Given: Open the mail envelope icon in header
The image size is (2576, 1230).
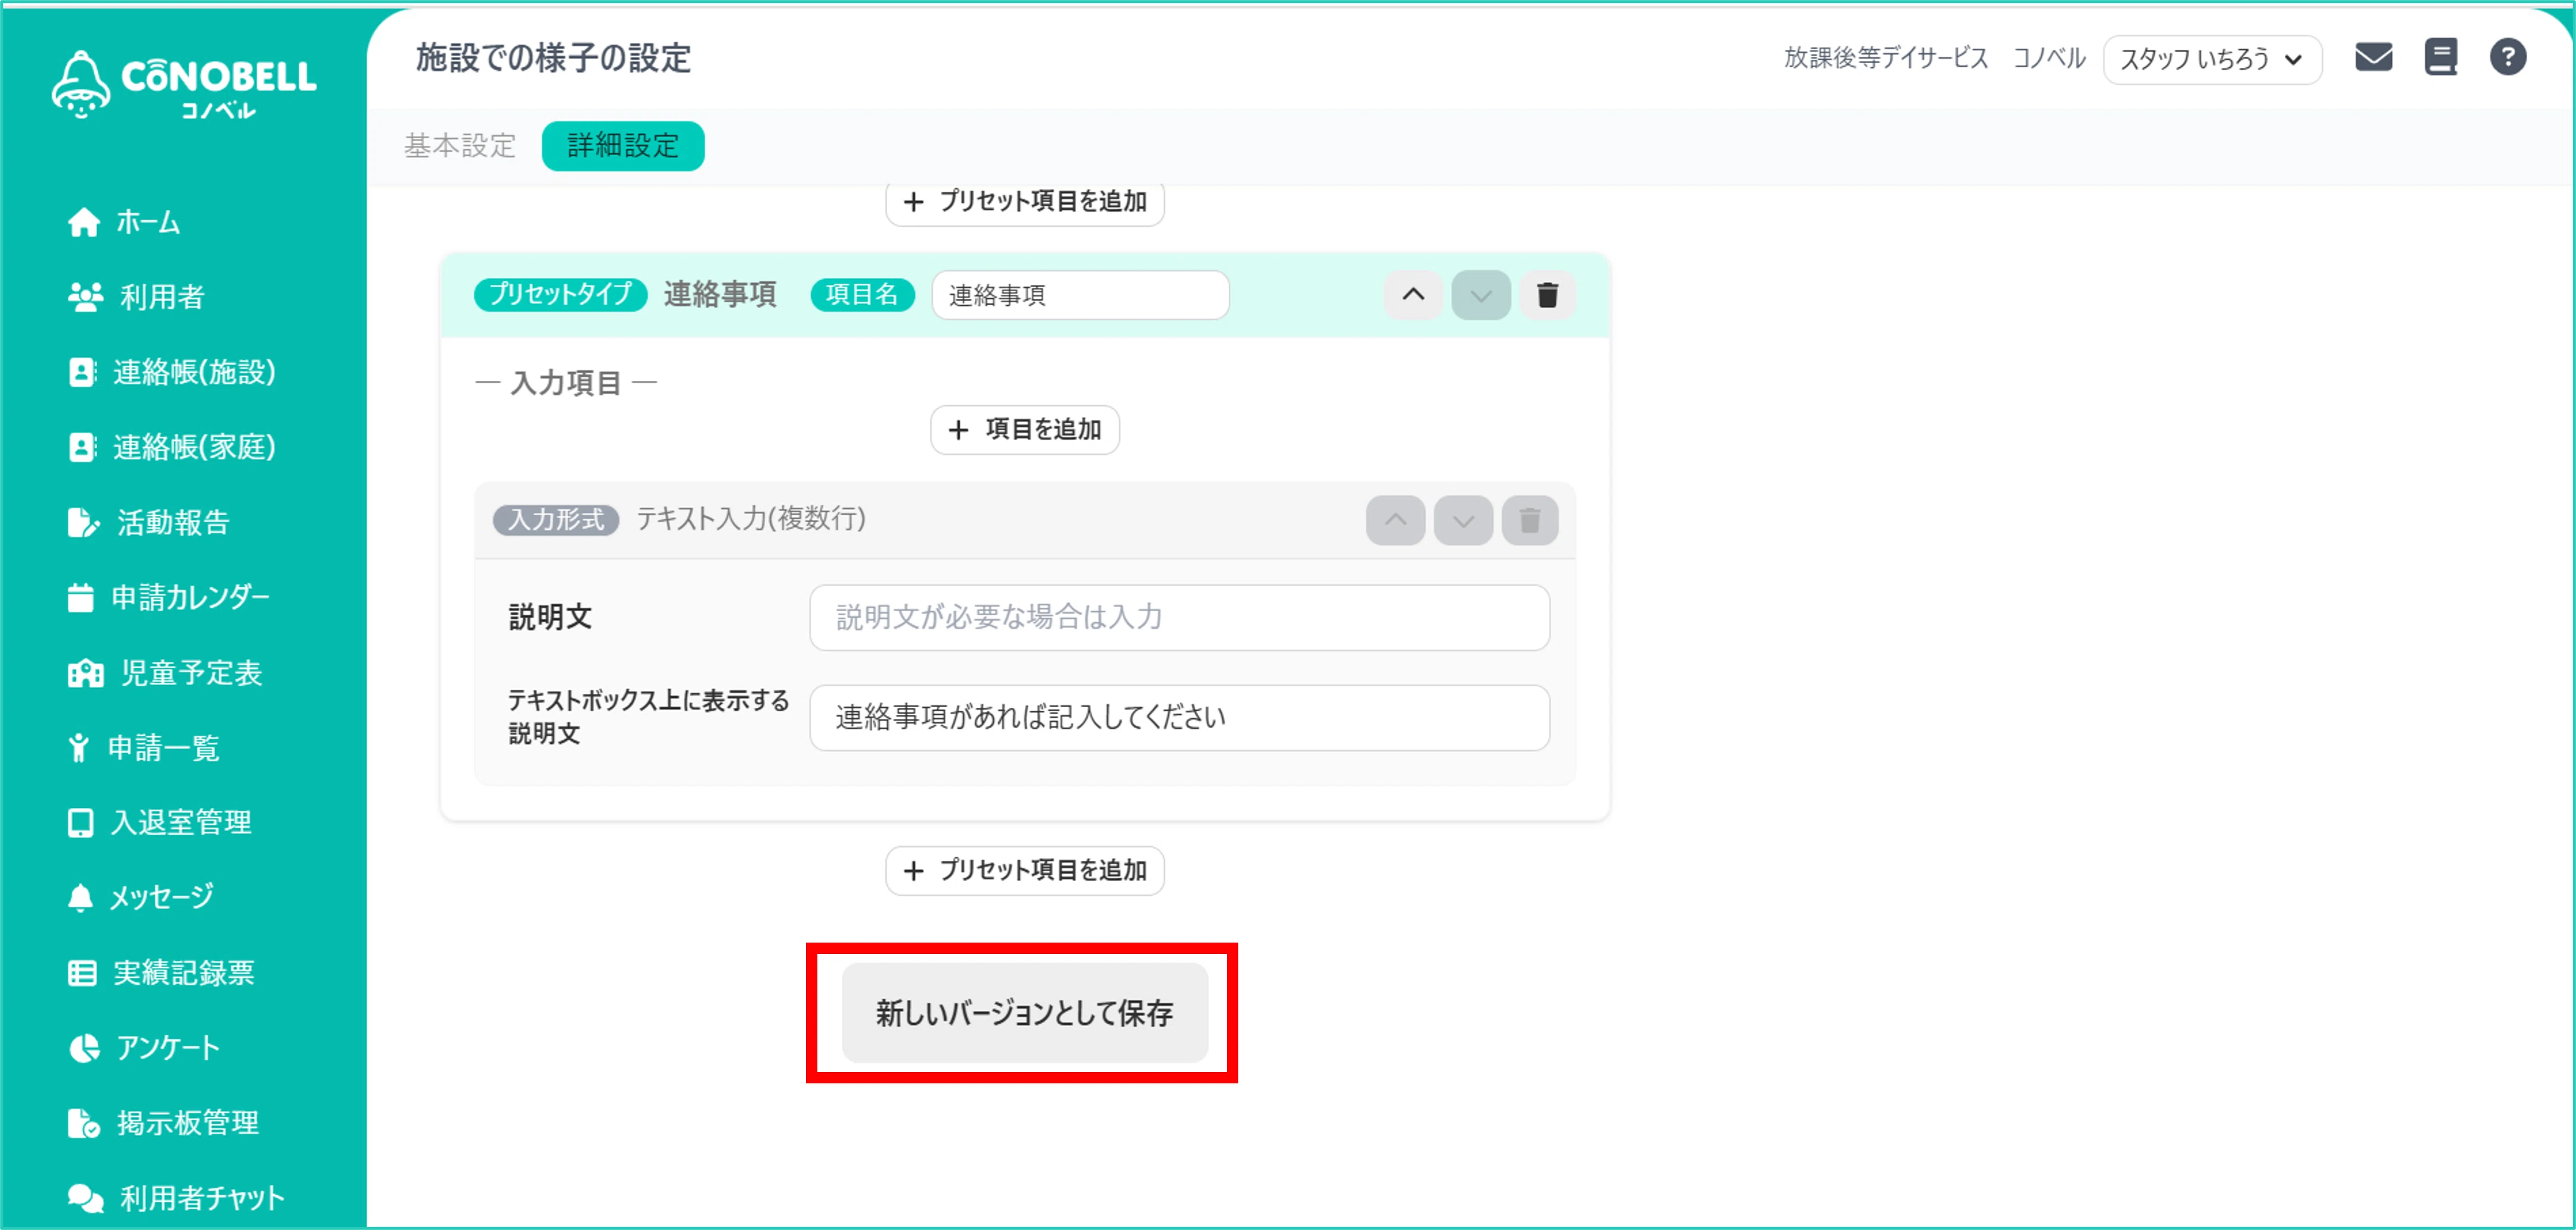Looking at the screenshot, I should [x=2373, y=57].
